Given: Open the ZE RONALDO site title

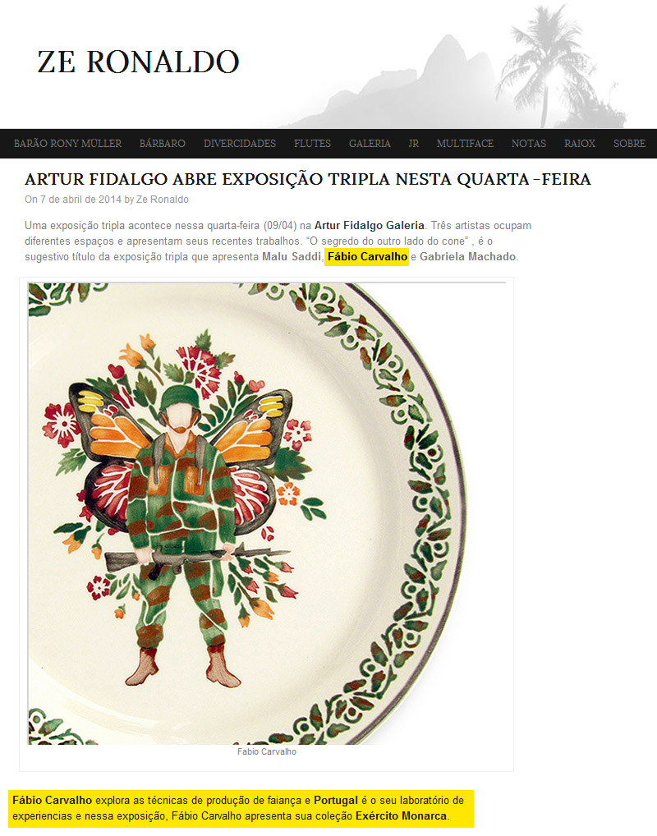Looking at the screenshot, I should click(x=138, y=62).
